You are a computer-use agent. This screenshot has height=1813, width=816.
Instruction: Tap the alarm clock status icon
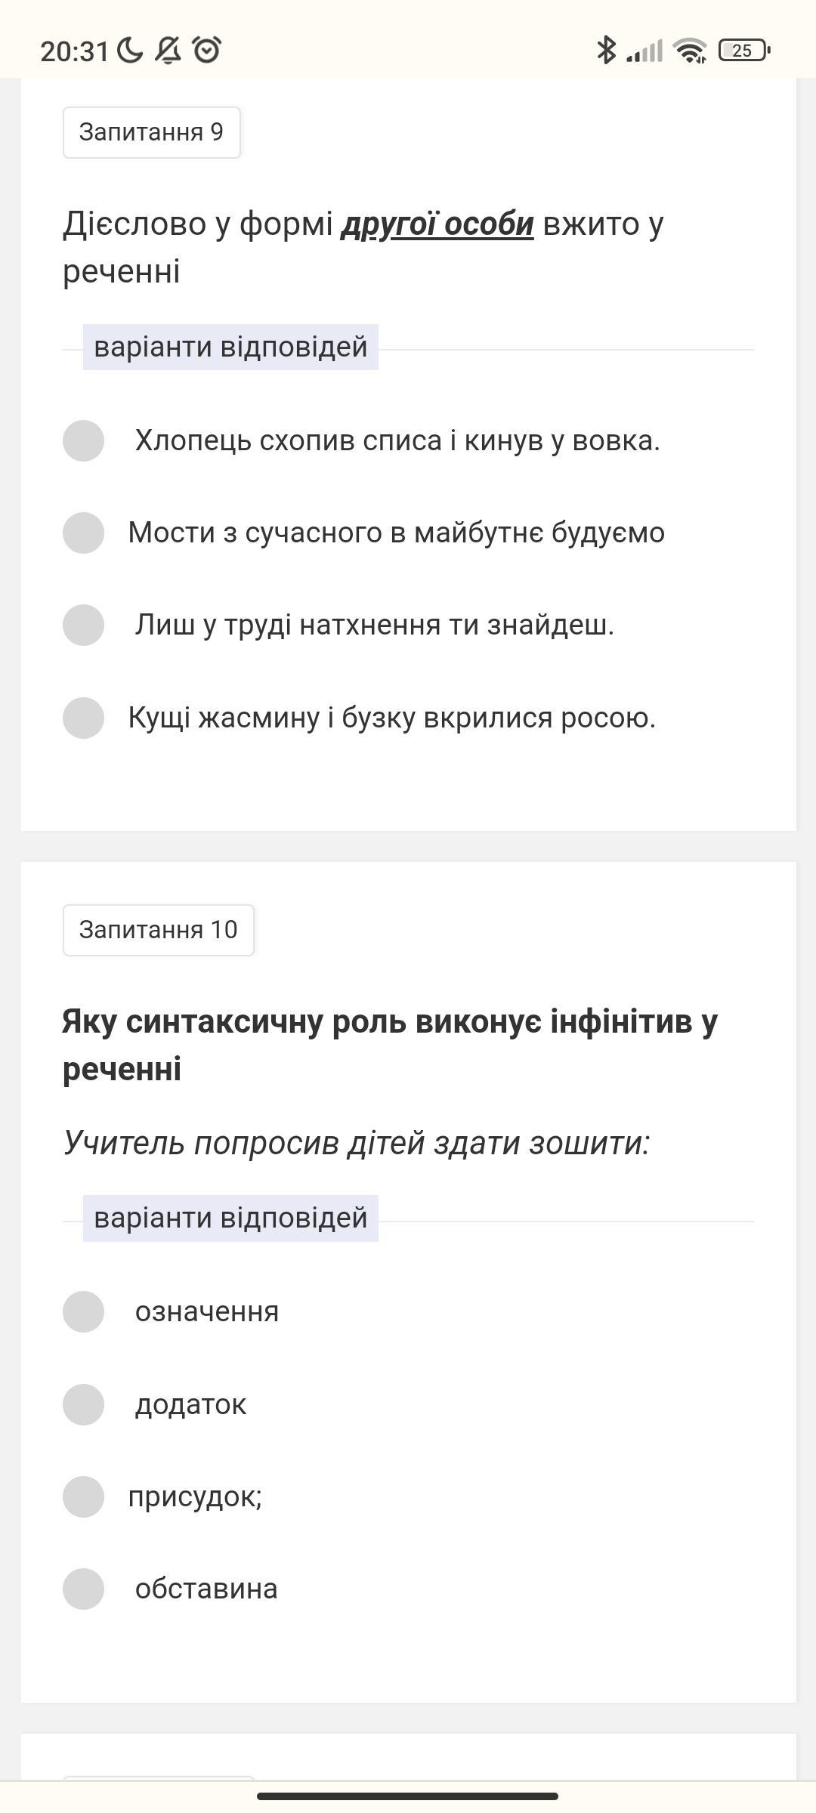click(x=206, y=51)
